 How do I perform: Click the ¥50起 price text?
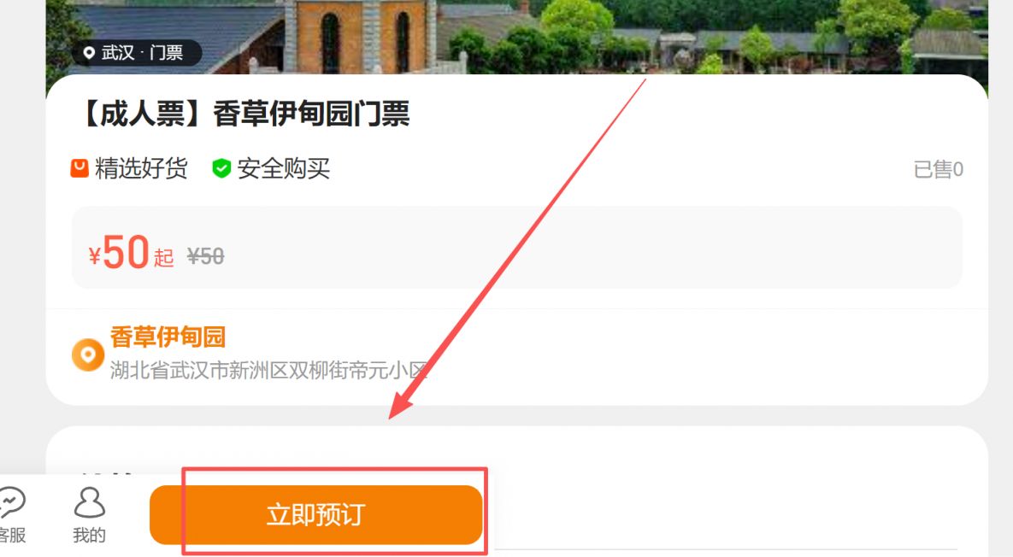click(131, 252)
